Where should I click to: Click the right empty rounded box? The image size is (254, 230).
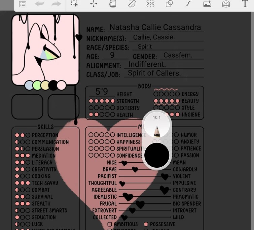click(x=64, y=107)
